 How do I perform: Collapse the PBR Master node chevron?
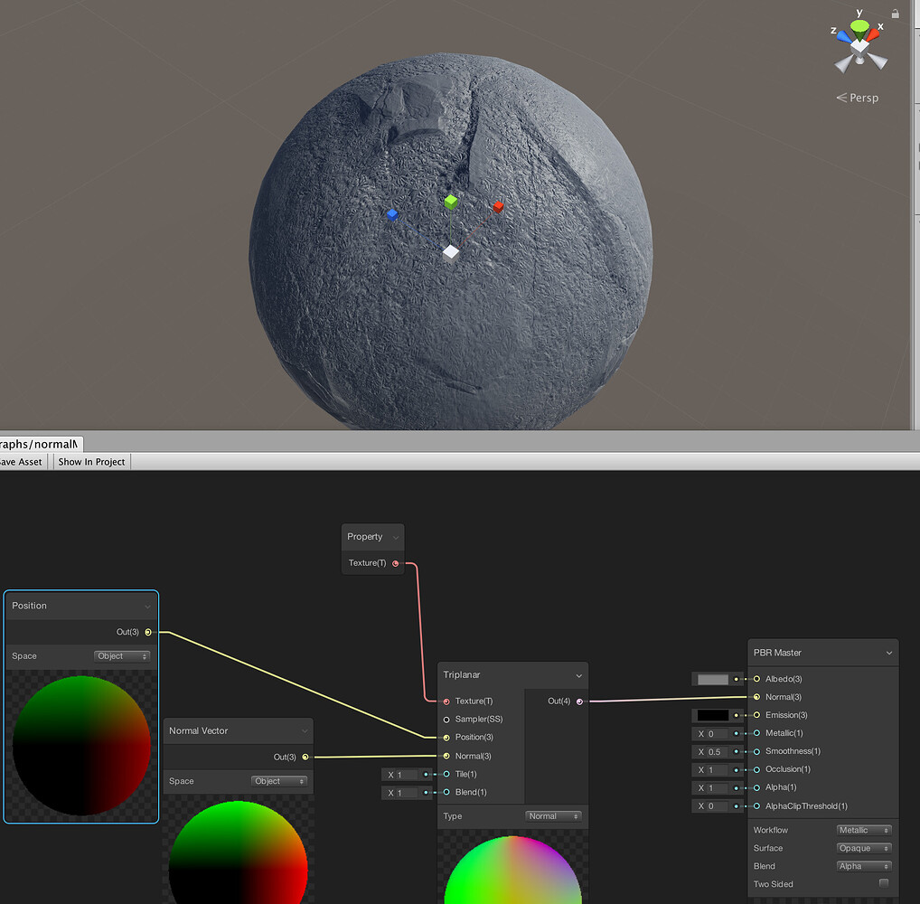coord(889,654)
